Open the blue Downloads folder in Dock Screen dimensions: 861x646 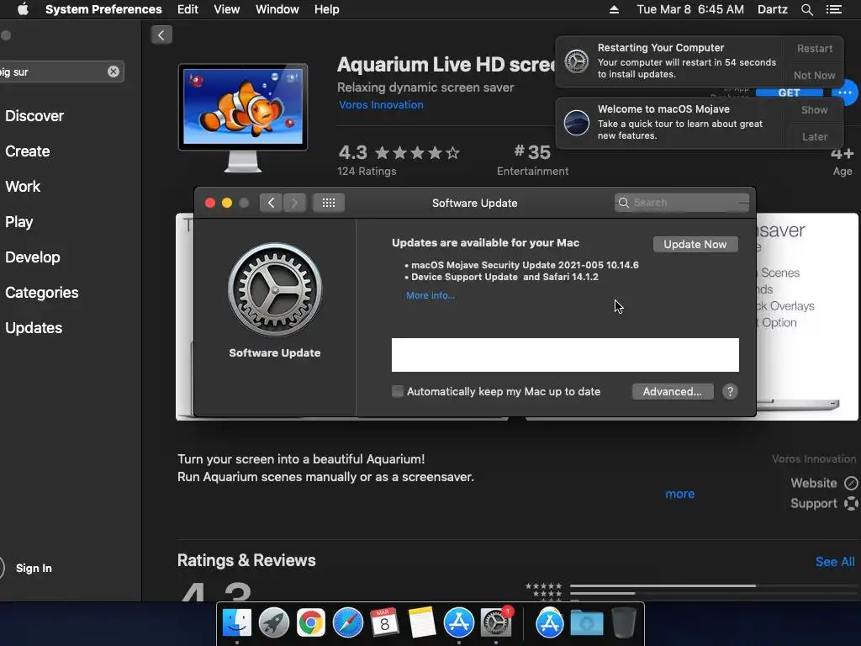coord(586,623)
